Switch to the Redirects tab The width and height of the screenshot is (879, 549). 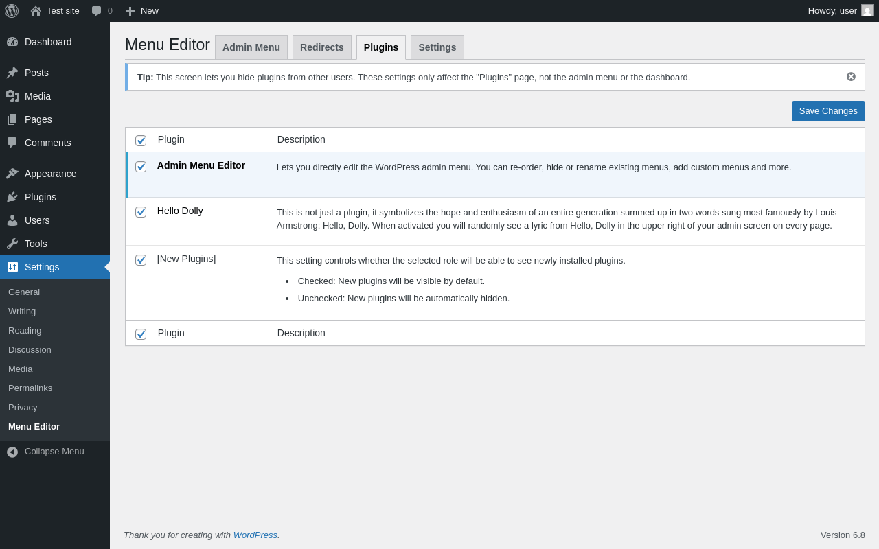tap(321, 47)
